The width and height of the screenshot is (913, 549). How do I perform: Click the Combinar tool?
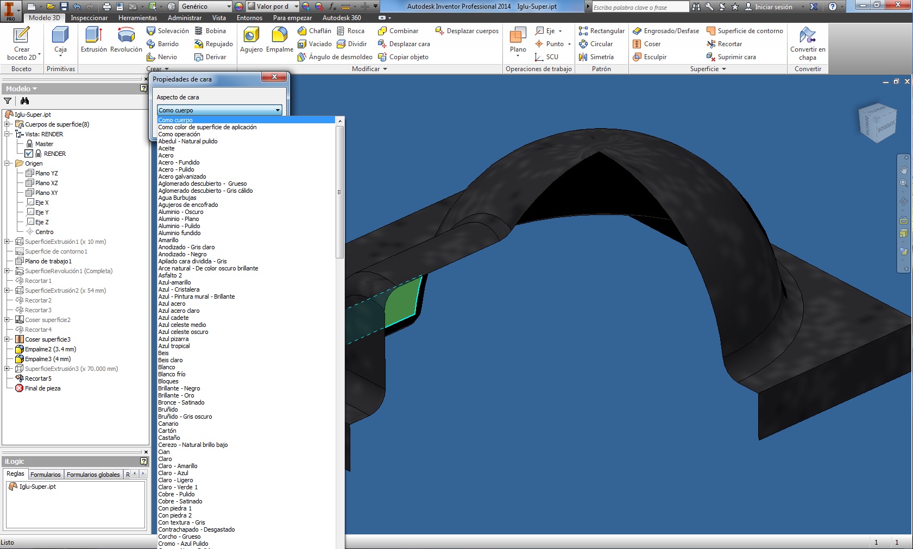point(398,31)
